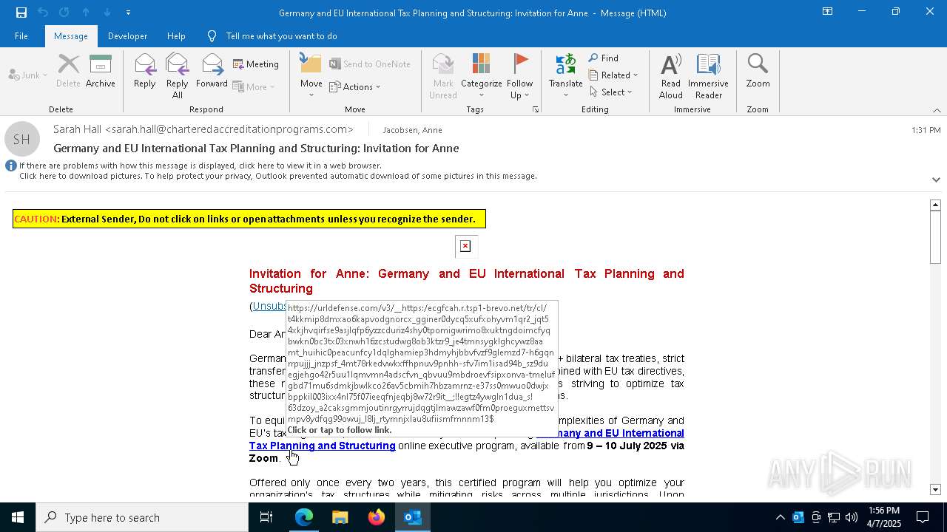Screen dimensions: 947x532
Task: Start Read Aloud
Action: tap(671, 75)
